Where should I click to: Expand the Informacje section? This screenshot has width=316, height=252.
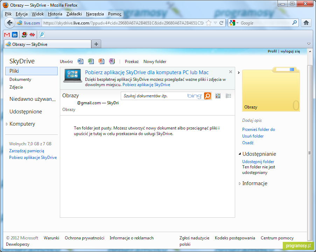(240, 183)
